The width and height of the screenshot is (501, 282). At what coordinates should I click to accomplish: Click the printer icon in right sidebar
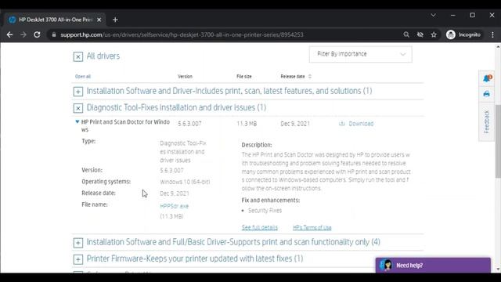pos(486,94)
